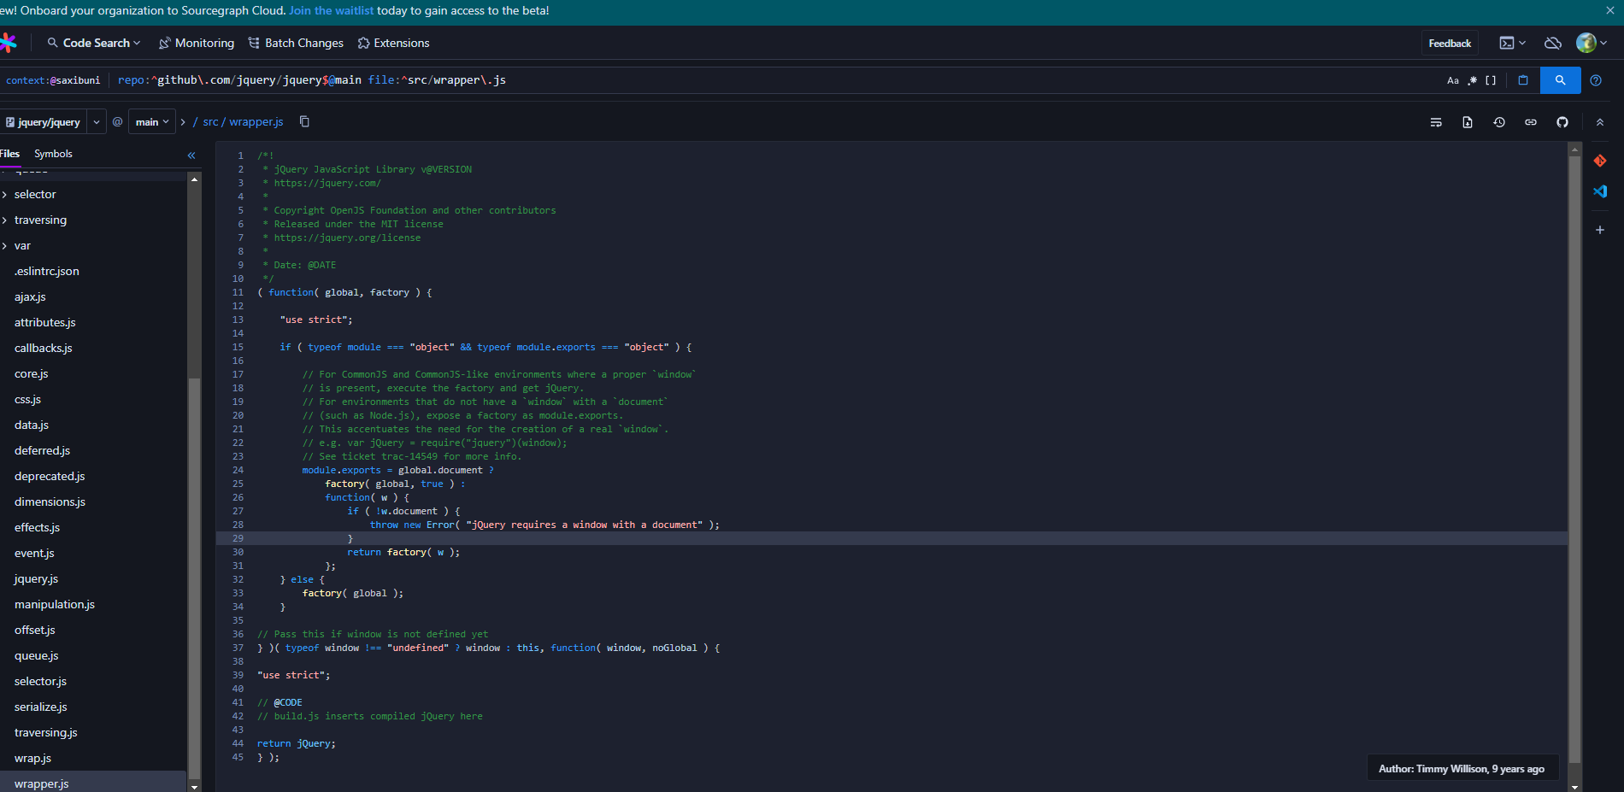
Task: Follow the Join the waitlist link
Action: point(331,10)
